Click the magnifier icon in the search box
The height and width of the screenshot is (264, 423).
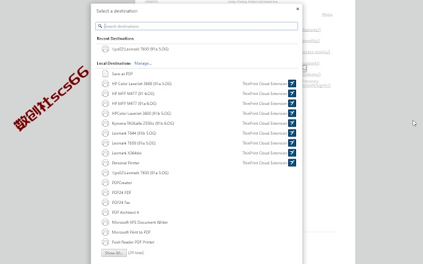[100, 26]
